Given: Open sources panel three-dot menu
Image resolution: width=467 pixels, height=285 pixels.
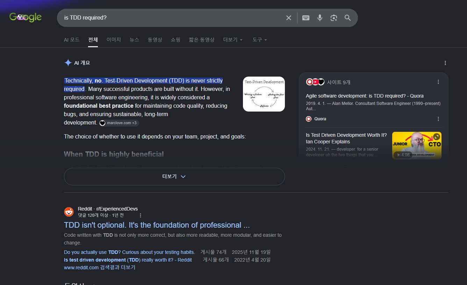Looking at the screenshot, I should click(x=438, y=82).
